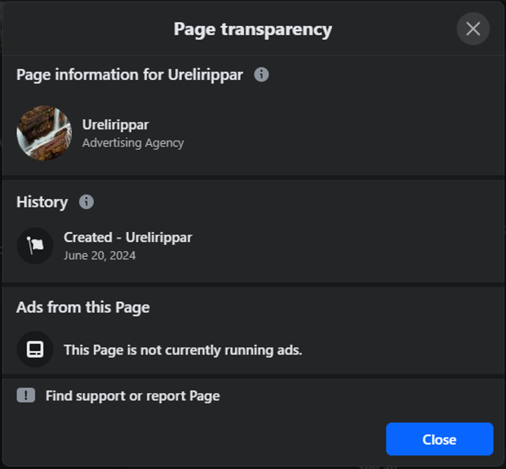
Task: Click the Ads from this Page heading
Action: (83, 308)
